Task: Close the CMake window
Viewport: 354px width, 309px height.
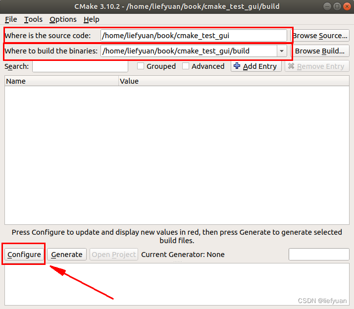Action: click(347, 6)
